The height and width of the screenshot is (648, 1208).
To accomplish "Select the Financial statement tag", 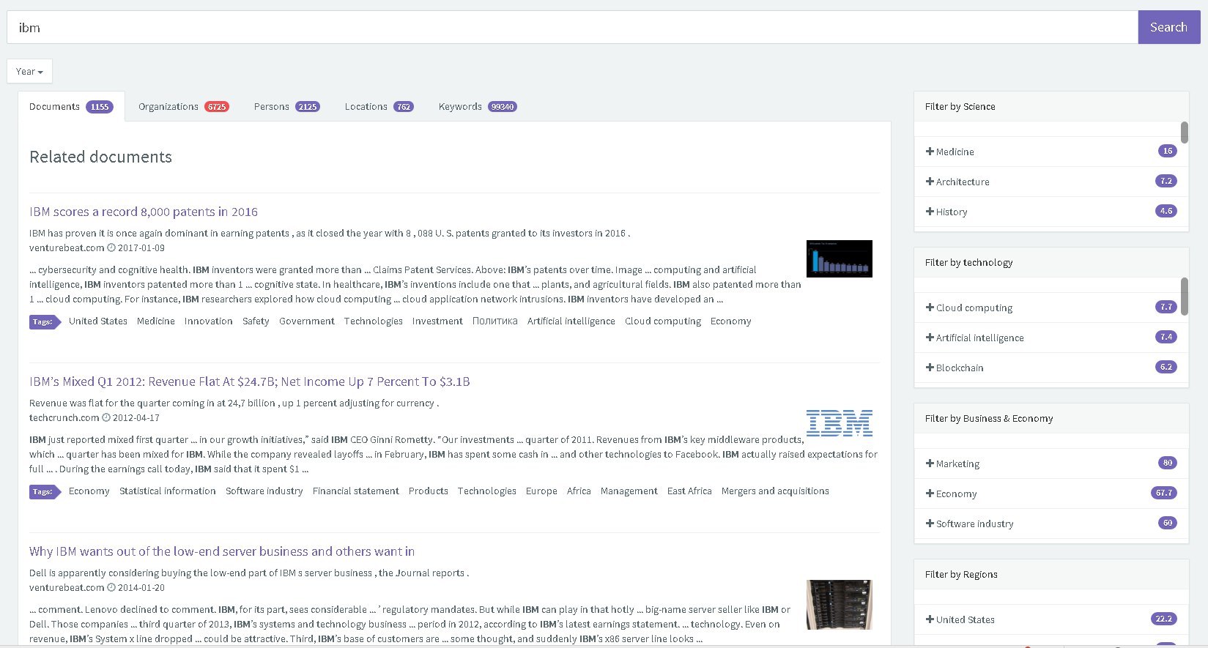I will [356, 491].
